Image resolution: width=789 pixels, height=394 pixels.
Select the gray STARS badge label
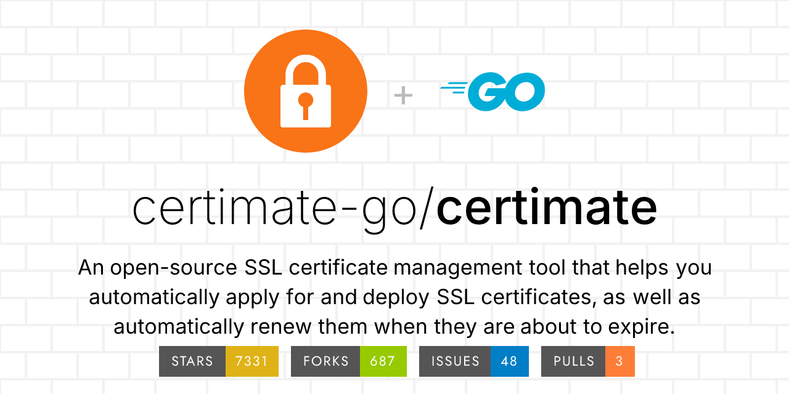(x=192, y=361)
